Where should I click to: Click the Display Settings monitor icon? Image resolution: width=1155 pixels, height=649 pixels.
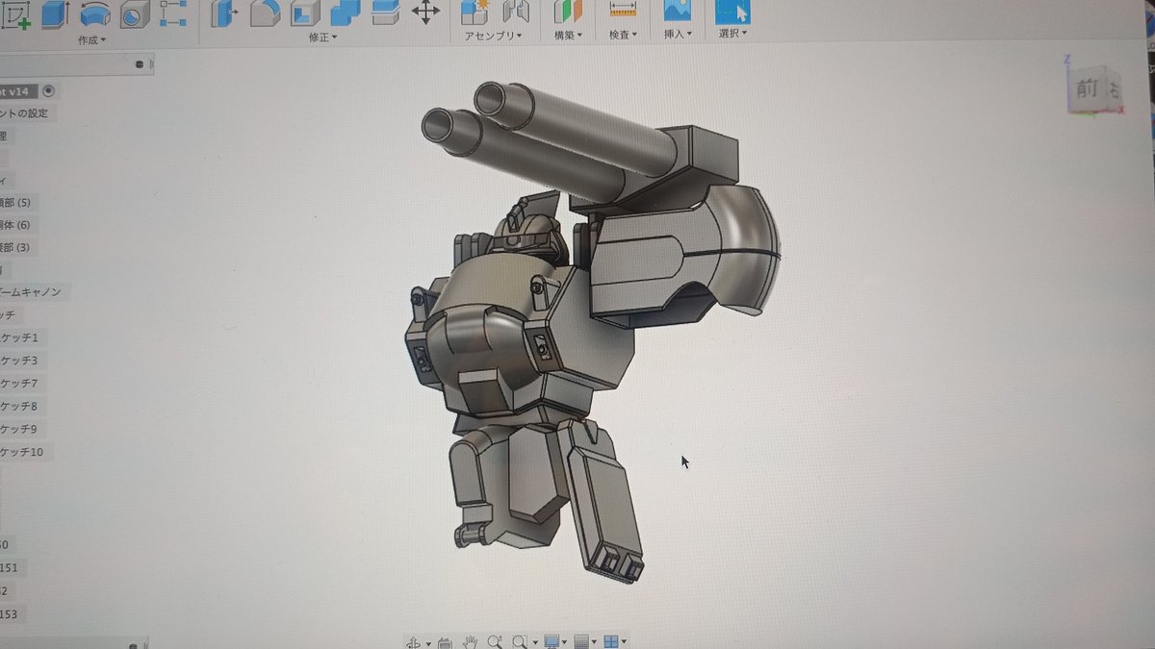[x=552, y=641]
